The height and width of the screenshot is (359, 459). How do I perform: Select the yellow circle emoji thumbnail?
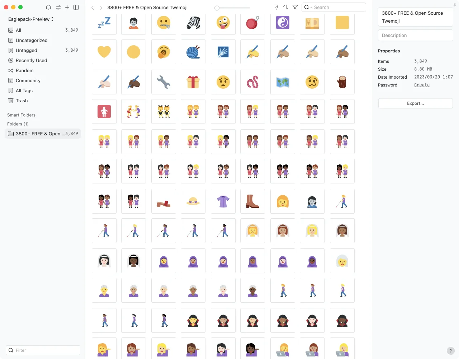(x=133, y=52)
